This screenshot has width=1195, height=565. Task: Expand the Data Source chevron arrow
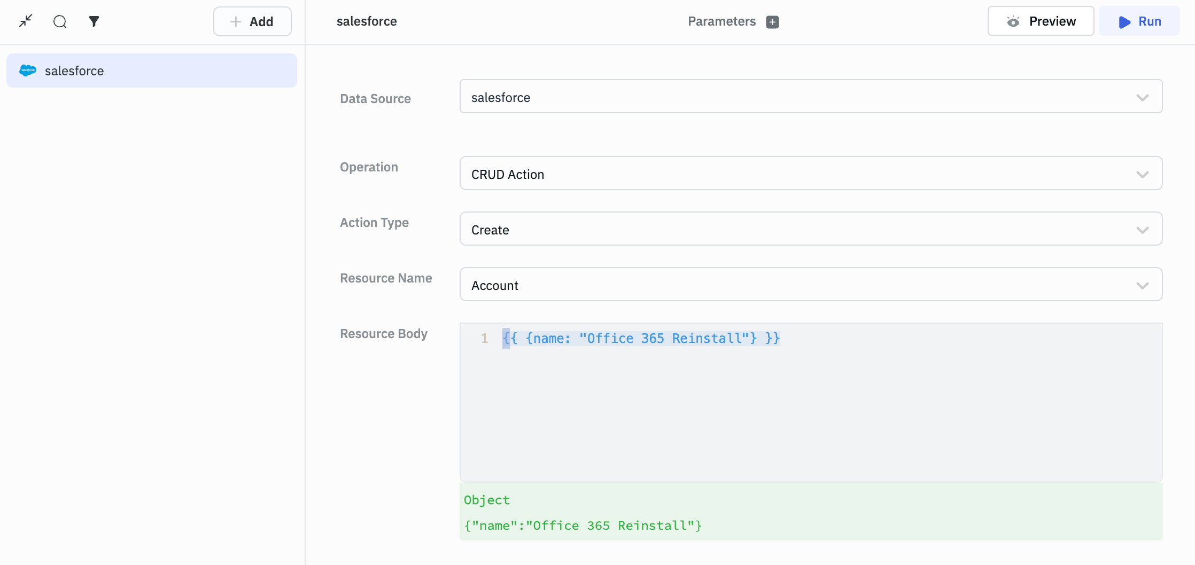[1143, 98]
